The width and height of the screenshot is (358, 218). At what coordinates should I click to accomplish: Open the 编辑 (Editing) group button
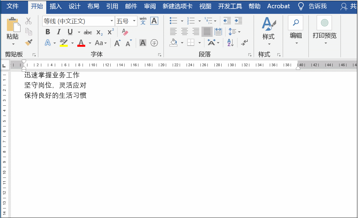[x=296, y=30]
